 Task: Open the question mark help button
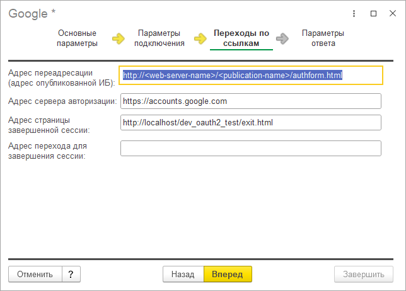tap(71, 274)
